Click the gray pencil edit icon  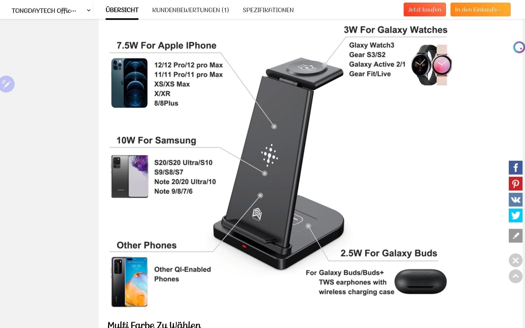point(515,236)
